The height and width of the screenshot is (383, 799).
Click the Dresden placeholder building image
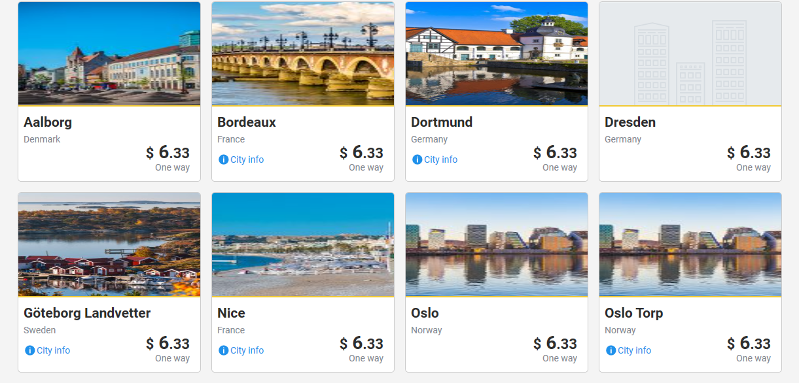pos(690,54)
